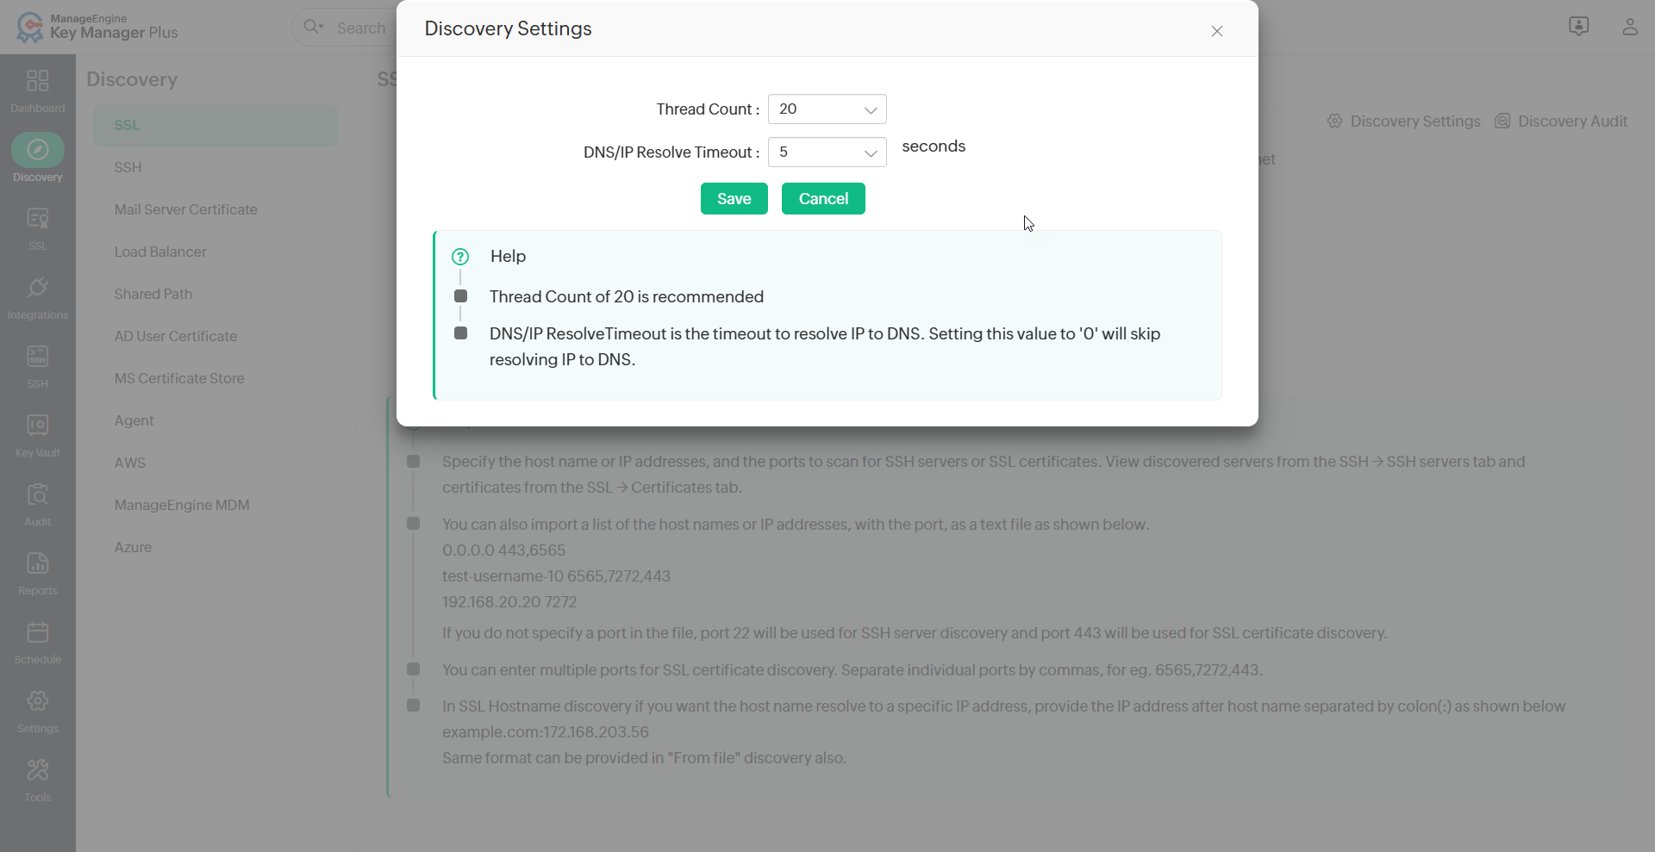
Task: Close the Discovery Settings dialog
Action: tap(1216, 31)
